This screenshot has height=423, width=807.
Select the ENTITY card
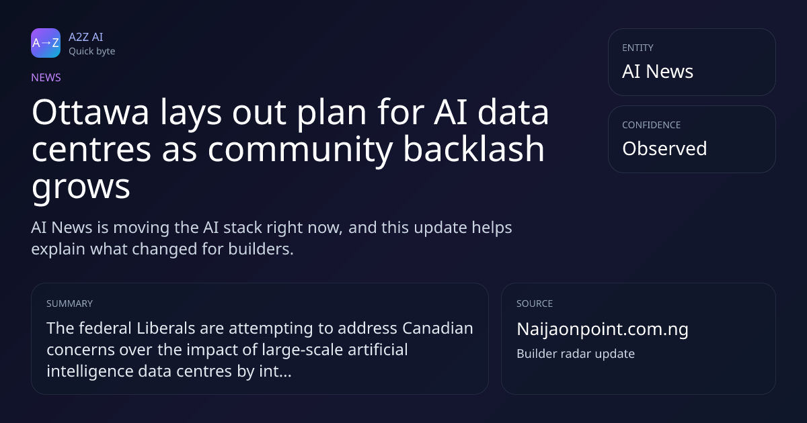(x=691, y=62)
